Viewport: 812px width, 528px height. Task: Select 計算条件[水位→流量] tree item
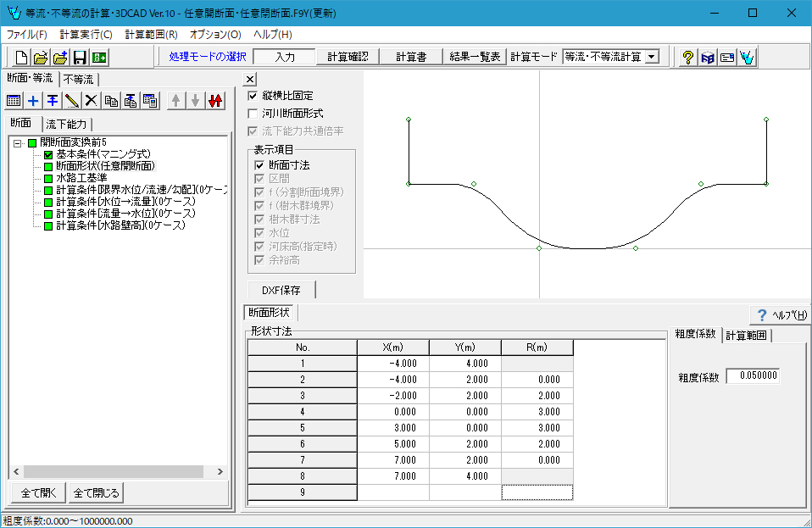pyautogui.click(x=125, y=202)
